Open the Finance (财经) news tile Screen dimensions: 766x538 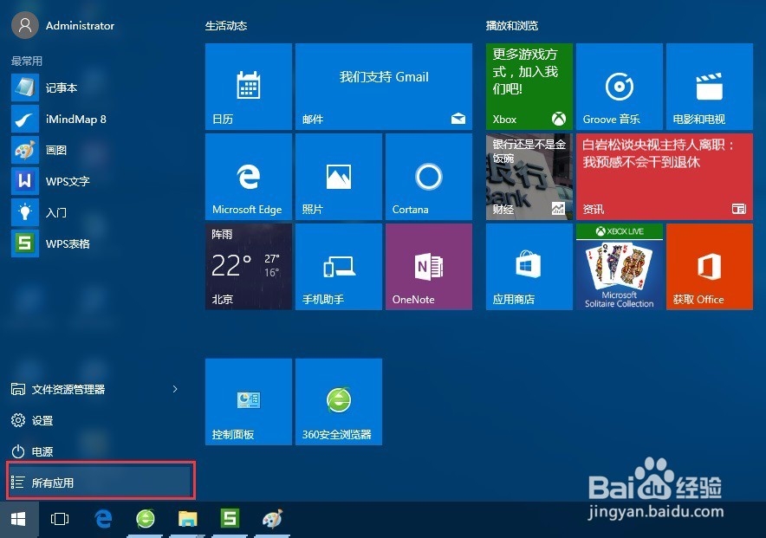click(529, 177)
